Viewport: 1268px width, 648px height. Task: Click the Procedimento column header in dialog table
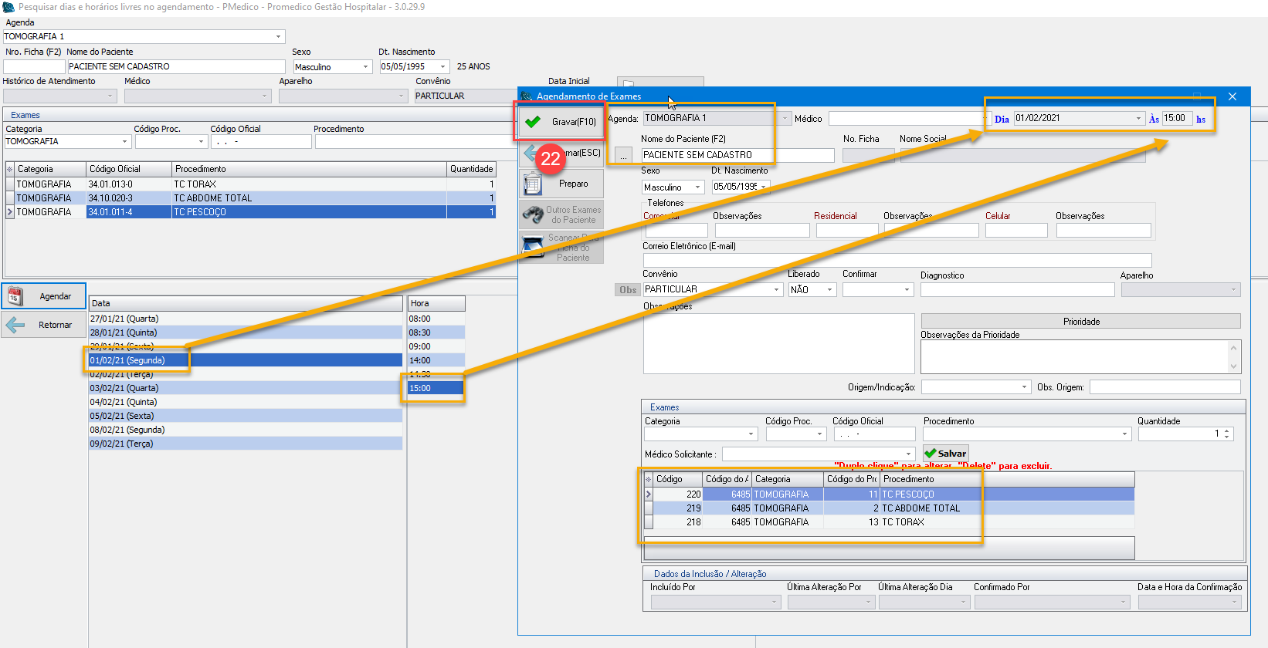point(1007,479)
